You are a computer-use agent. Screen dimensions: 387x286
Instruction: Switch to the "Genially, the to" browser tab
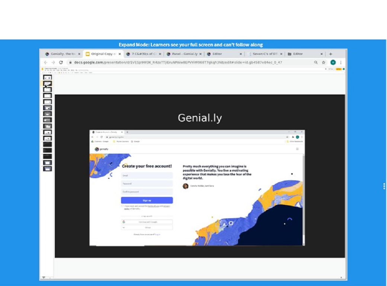tap(63, 54)
